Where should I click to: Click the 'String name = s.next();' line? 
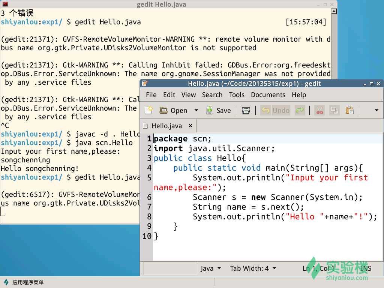(x=248, y=207)
